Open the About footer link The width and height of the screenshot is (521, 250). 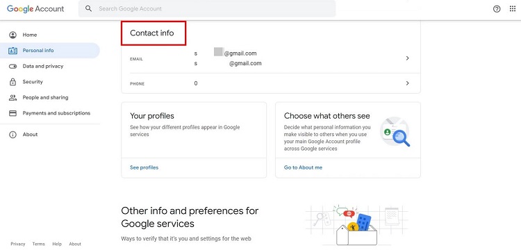[75, 244]
